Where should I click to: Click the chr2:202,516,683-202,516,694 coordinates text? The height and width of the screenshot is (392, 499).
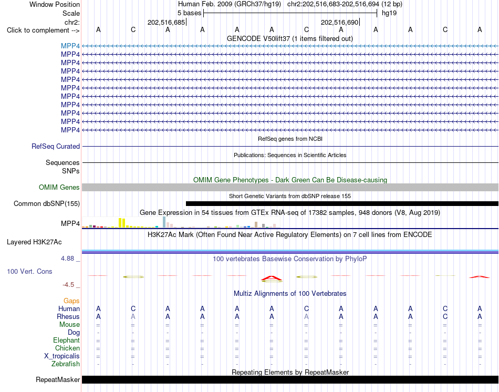coord(333,4)
